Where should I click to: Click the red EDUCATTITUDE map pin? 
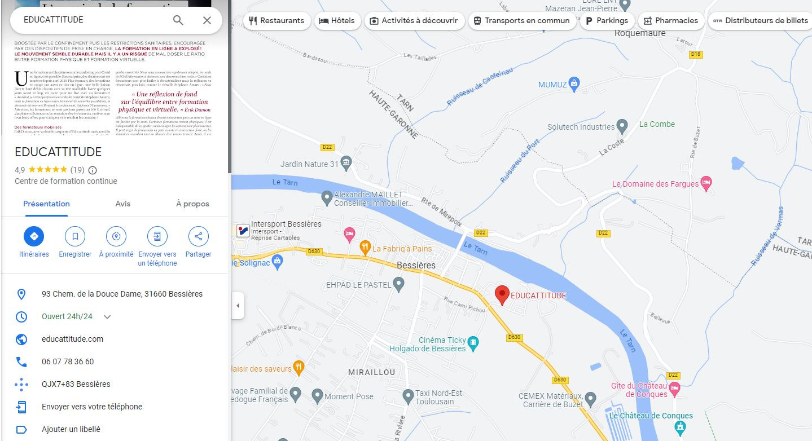click(502, 296)
